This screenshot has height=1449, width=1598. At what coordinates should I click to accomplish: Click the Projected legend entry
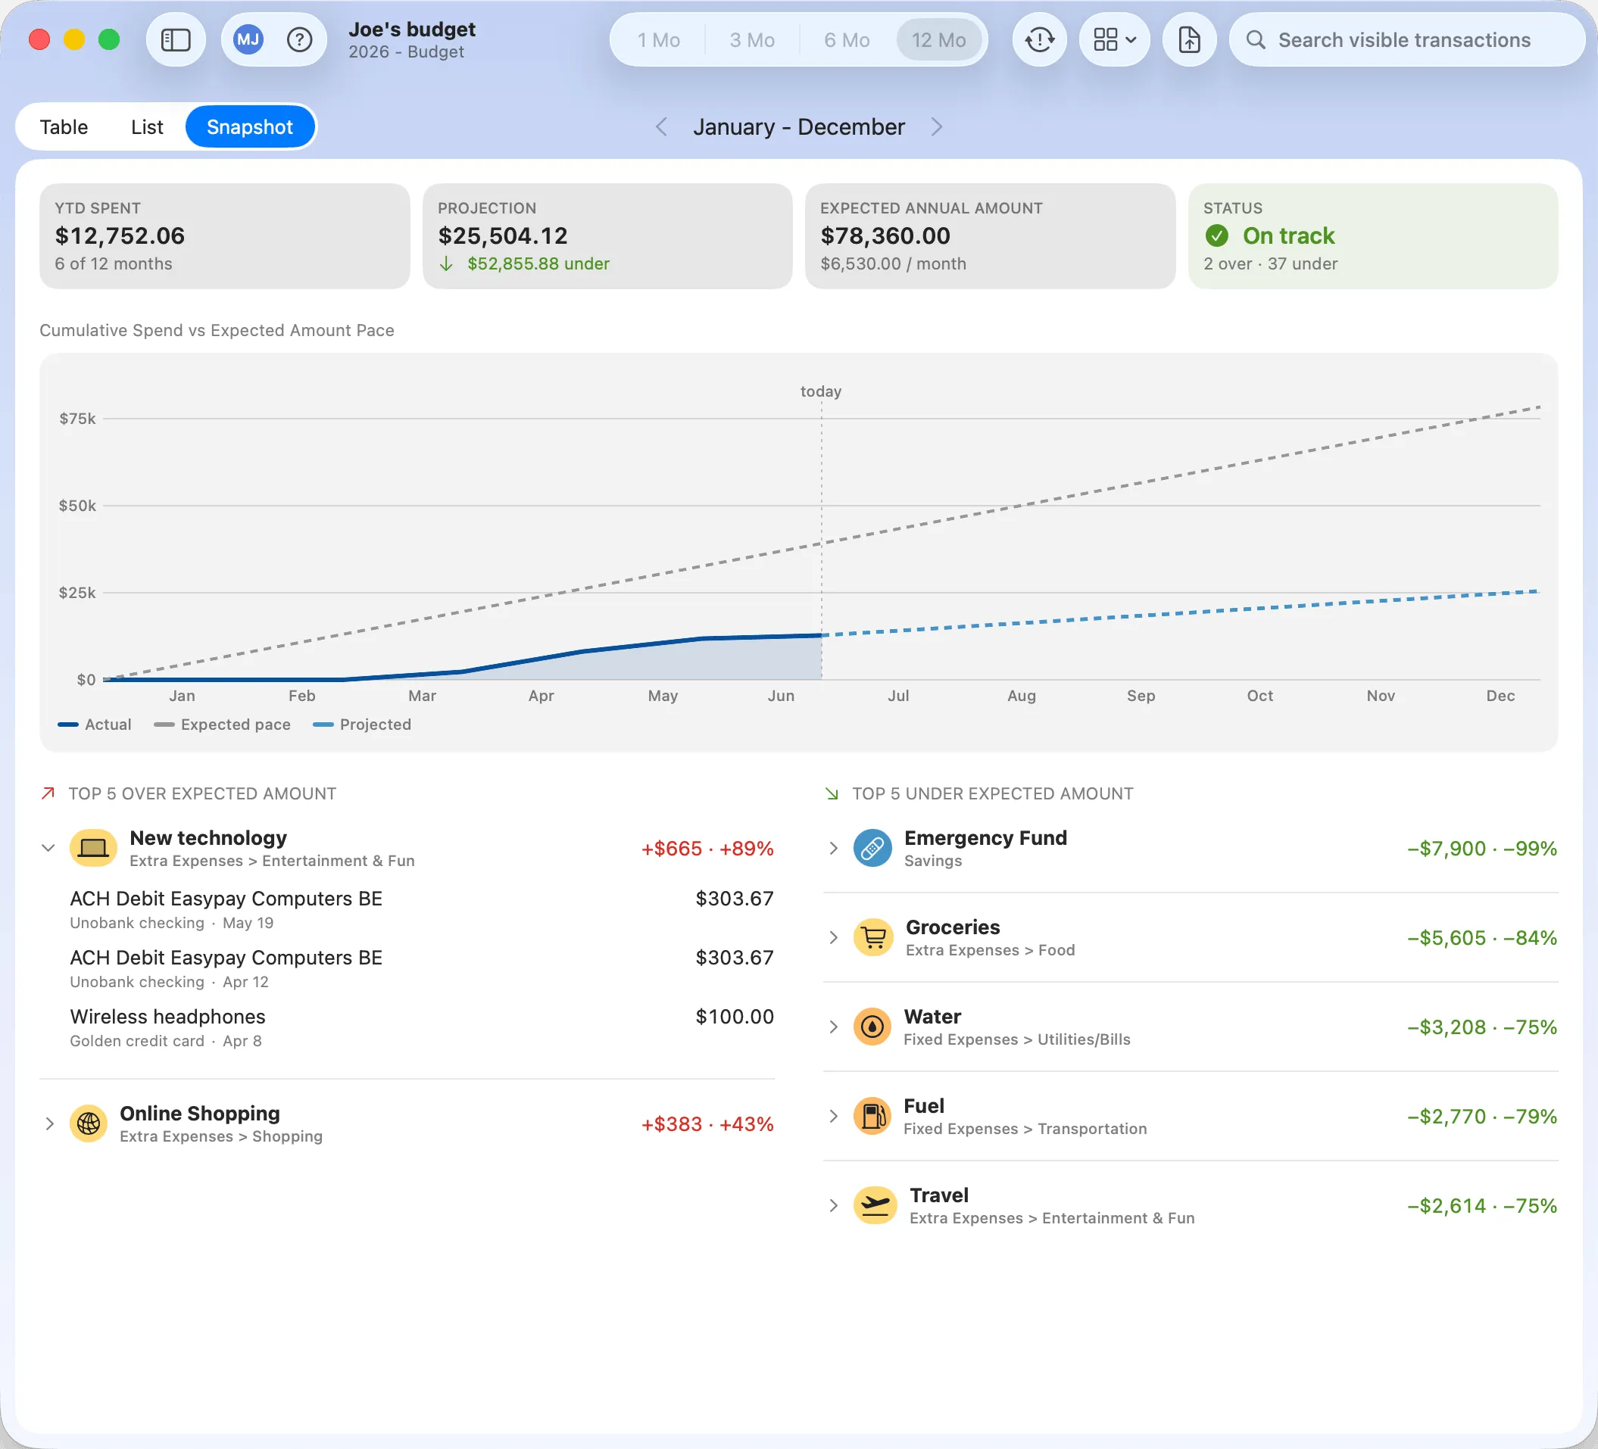tap(362, 724)
